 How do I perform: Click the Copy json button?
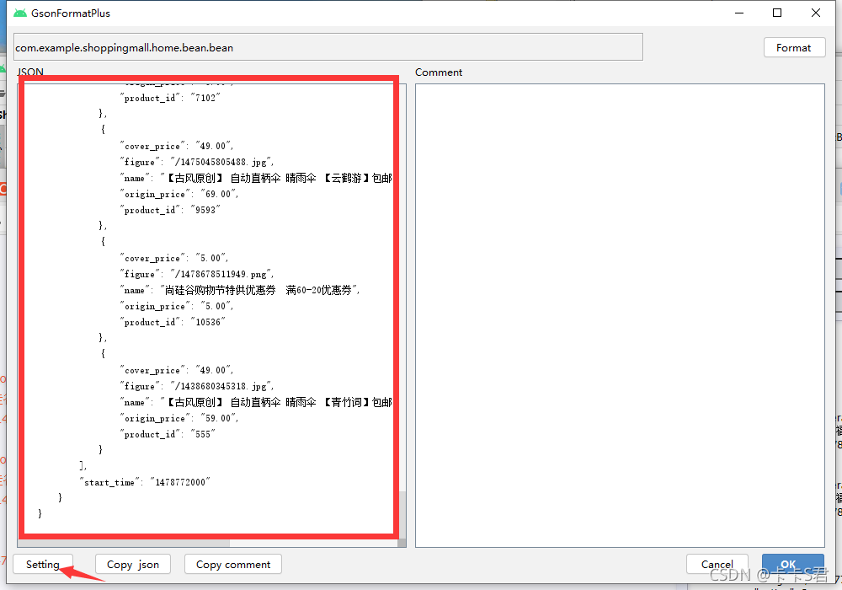pos(132,564)
